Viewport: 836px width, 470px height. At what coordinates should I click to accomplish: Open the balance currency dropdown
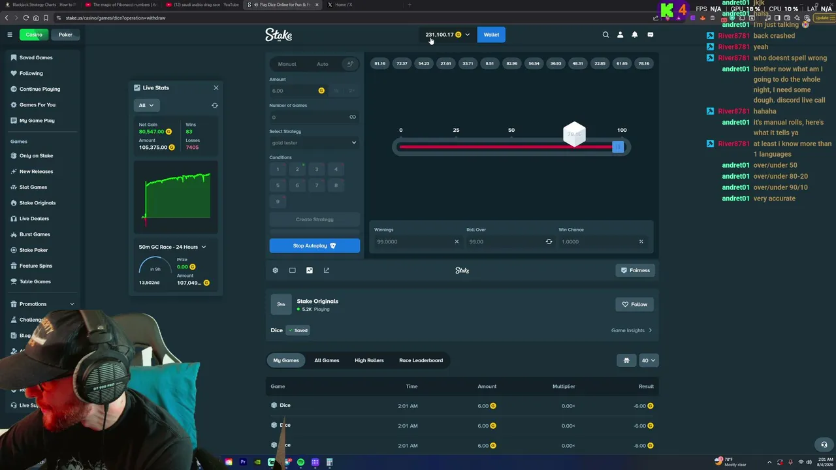[447, 35]
